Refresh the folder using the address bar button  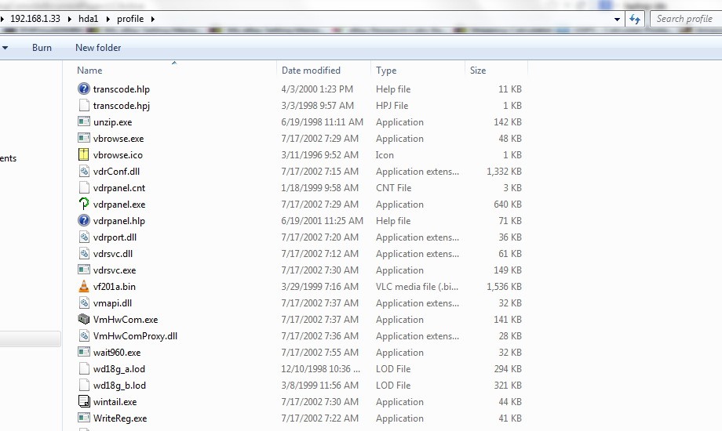point(635,19)
